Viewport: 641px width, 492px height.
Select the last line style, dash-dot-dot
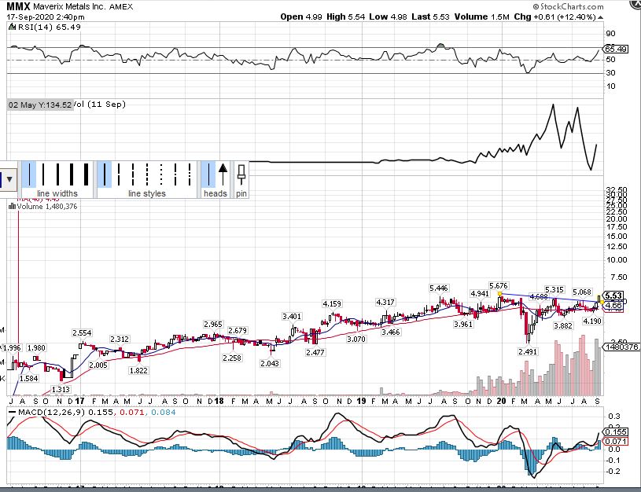(x=190, y=174)
